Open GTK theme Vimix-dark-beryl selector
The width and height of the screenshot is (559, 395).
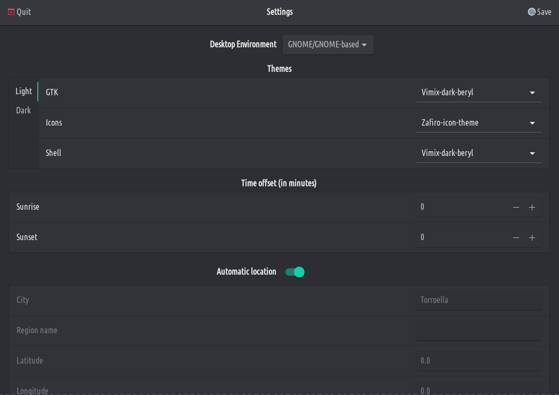[x=468, y=93]
